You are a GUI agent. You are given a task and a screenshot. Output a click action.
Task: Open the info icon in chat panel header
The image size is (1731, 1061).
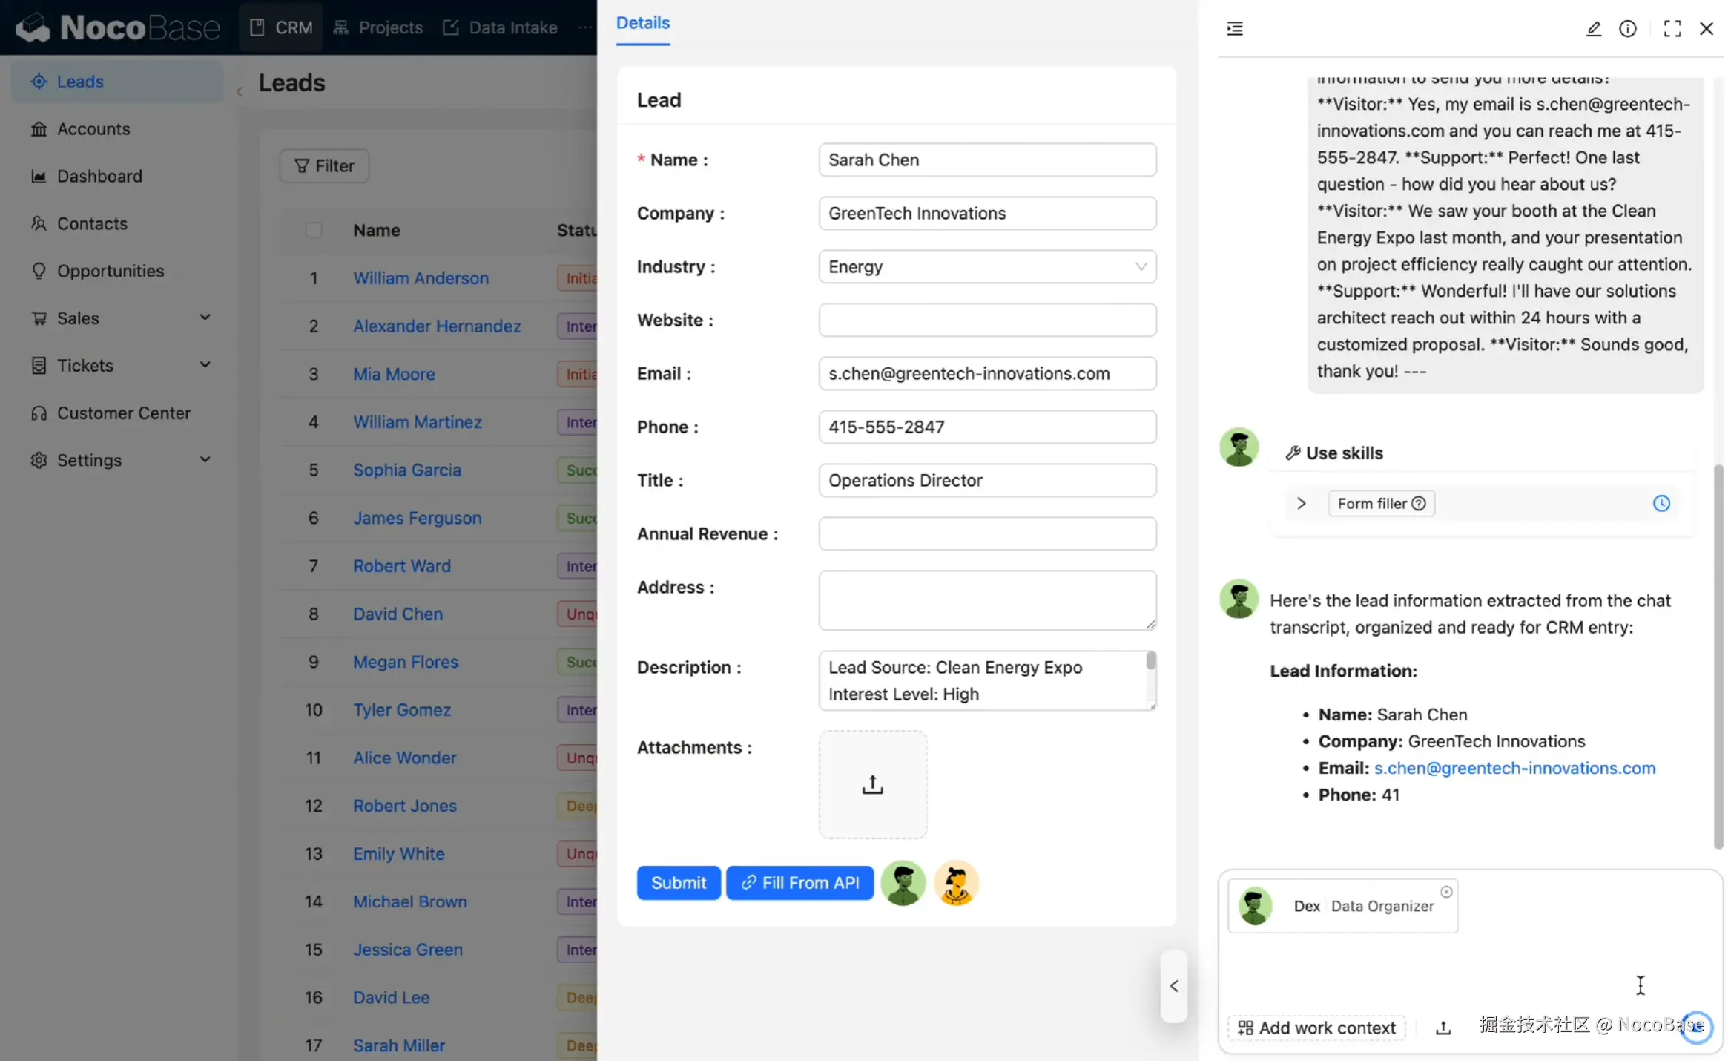(x=1627, y=29)
